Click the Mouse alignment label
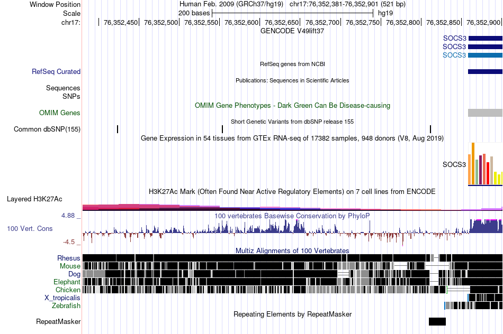 pyautogui.click(x=70, y=266)
